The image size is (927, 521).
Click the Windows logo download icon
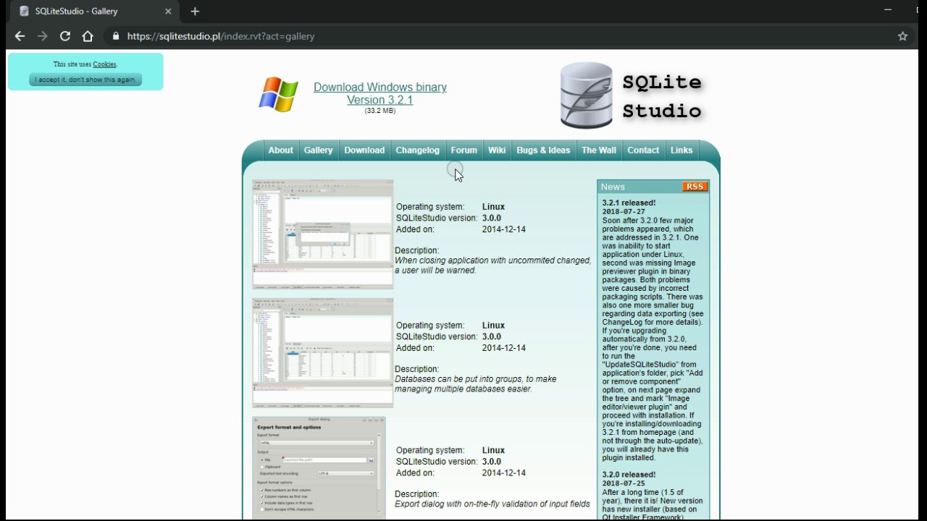[x=278, y=94]
